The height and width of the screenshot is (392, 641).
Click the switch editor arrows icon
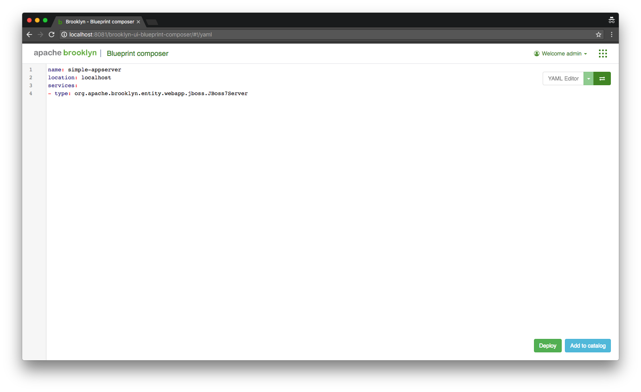point(602,78)
